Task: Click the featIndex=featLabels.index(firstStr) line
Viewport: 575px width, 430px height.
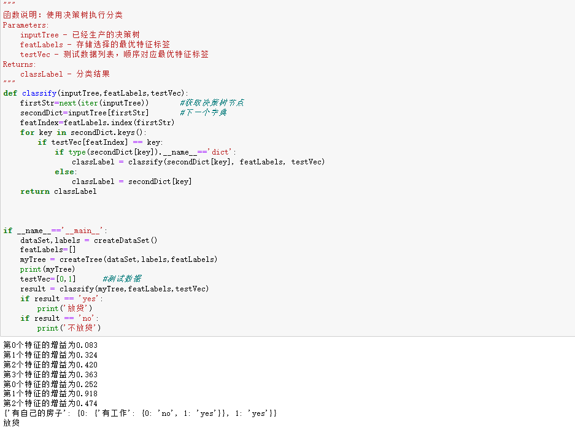Action: (97, 123)
